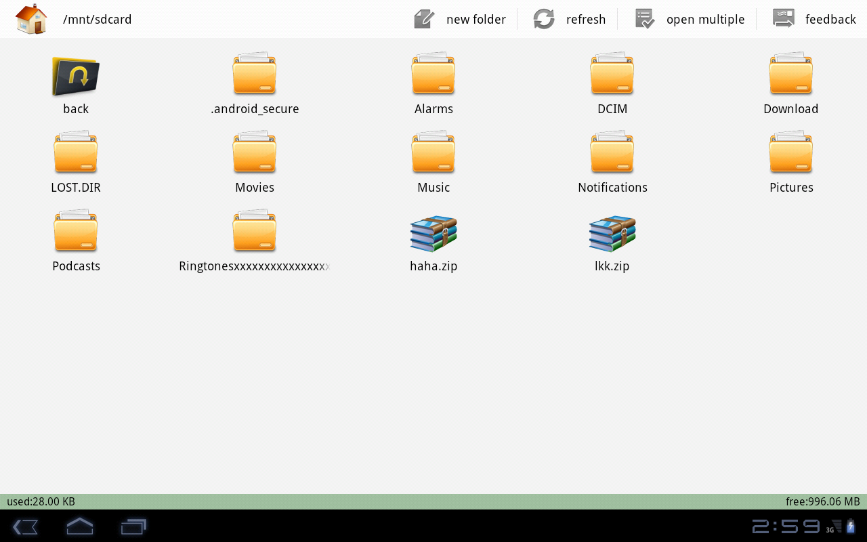The image size is (867, 542).
Task: Tap the recent apps button
Action: point(133,526)
